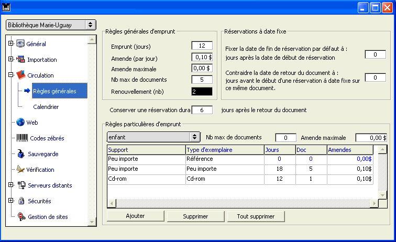Expand the Général tree node
Screen dimensions: 396x242
tap(10, 44)
